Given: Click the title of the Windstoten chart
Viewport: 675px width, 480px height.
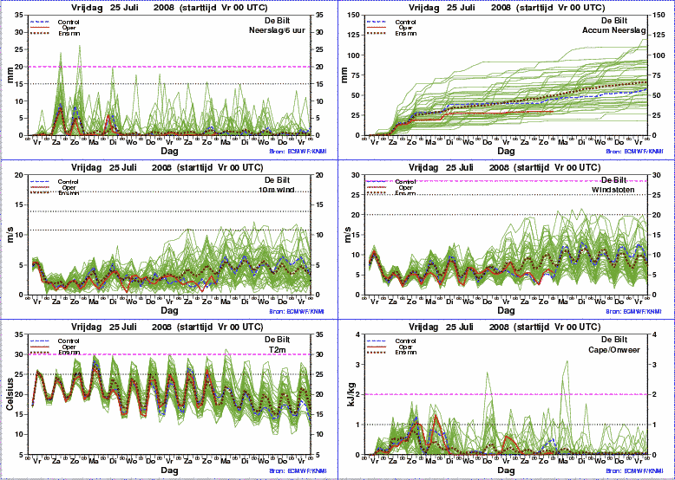Looking at the screenshot, I should coord(505,167).
